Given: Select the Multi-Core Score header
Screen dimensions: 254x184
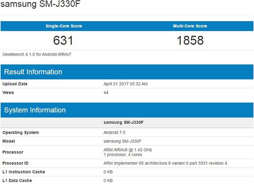Looking at the screenshot, I should pos(190,26).
